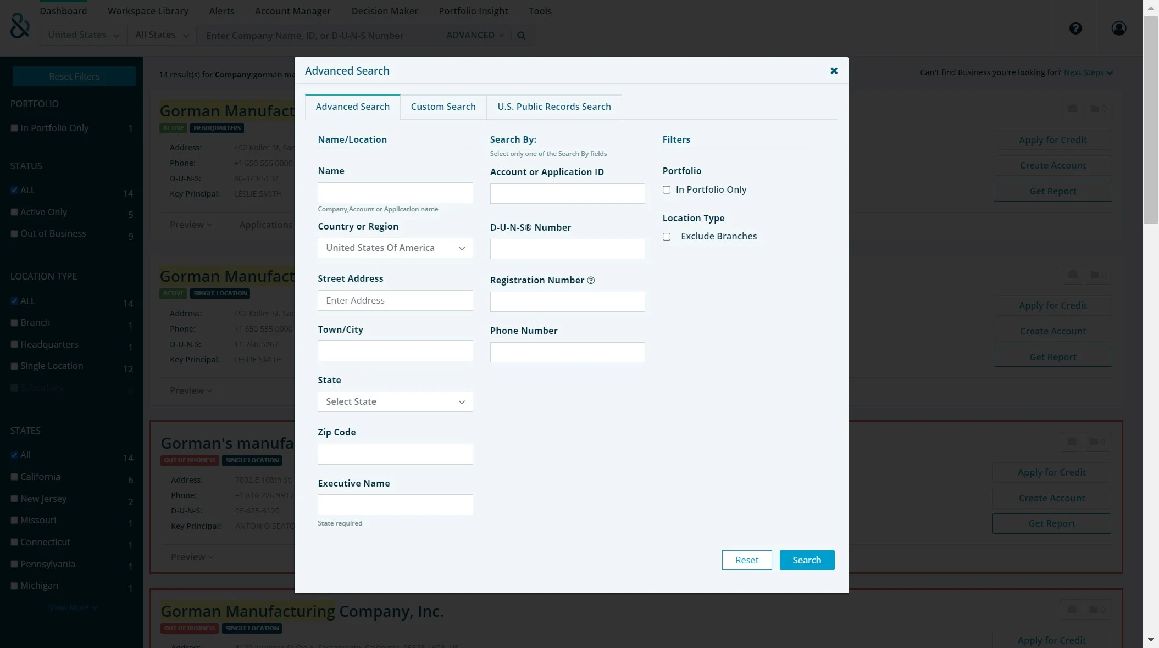
Task: Open the help question mark icon
Action: coord(1075,29)
